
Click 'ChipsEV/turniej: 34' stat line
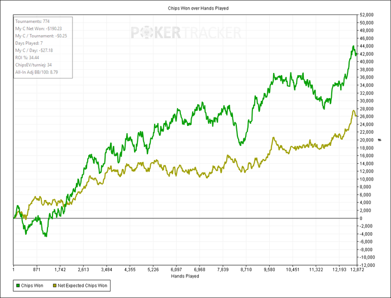(x=34, y=65)
